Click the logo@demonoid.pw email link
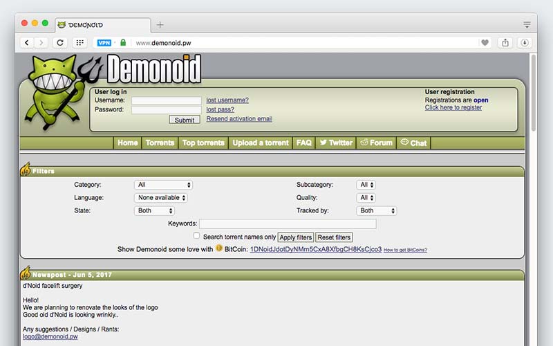 (50, 336)
